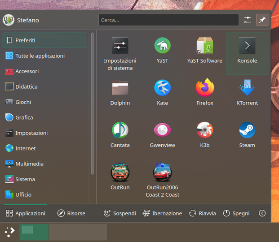Launch YaST from favorites

[162, 53]
